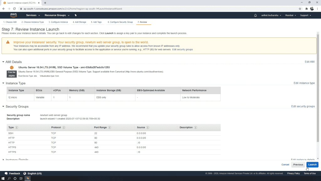Cancel the instance launch wizard
Image resolution: width=321 pixels, height=181 pixels.
(285, 165)
